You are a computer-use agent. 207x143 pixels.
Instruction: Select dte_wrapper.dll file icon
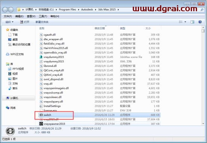pos(41,39)
